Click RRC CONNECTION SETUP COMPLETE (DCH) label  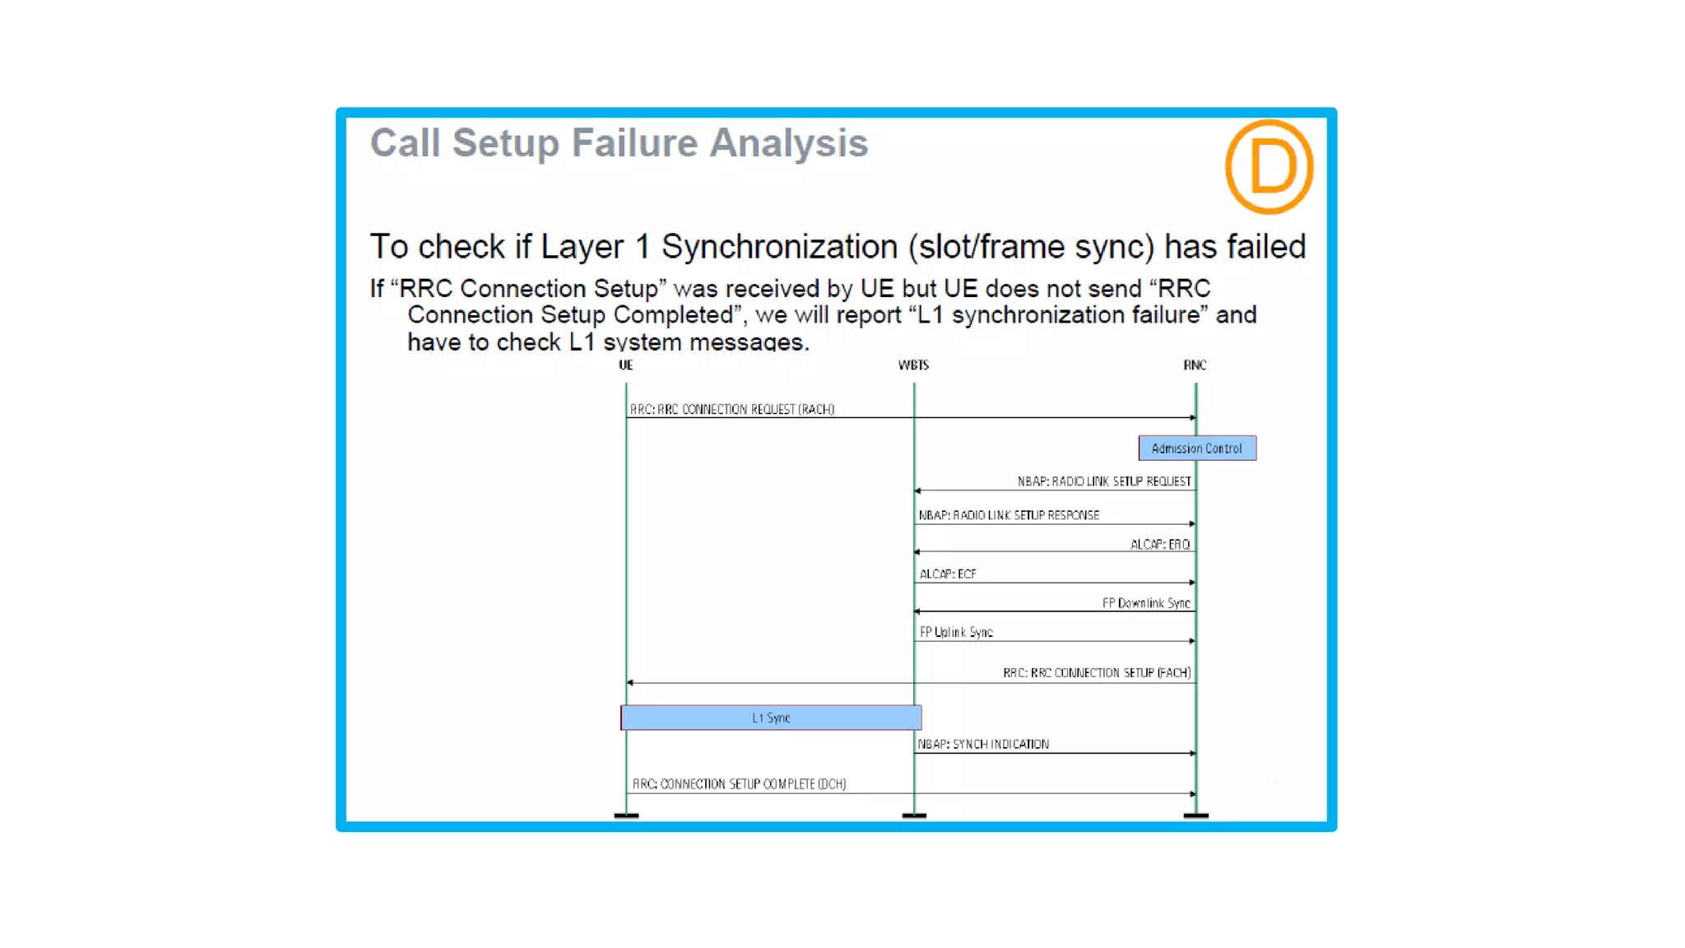coord(739,784)
